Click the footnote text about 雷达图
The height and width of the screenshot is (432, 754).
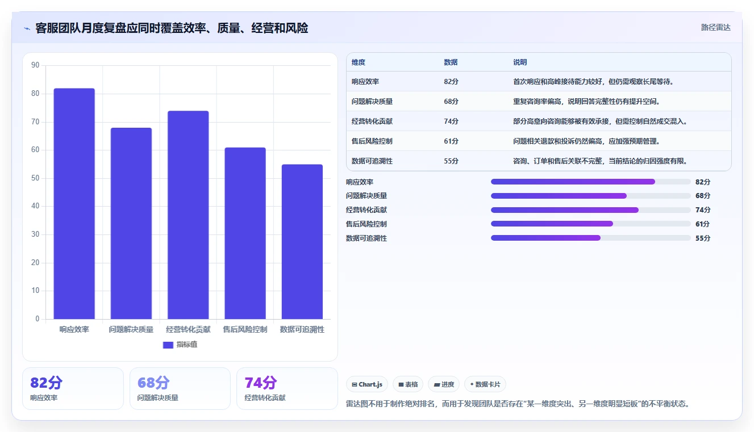coord(518,404)
